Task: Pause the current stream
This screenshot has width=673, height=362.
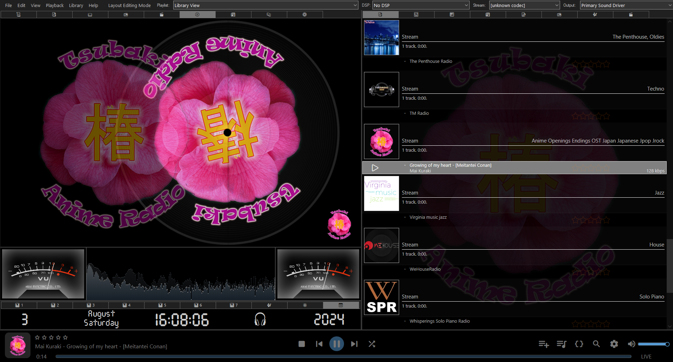Action: click(x=337, y=344)
